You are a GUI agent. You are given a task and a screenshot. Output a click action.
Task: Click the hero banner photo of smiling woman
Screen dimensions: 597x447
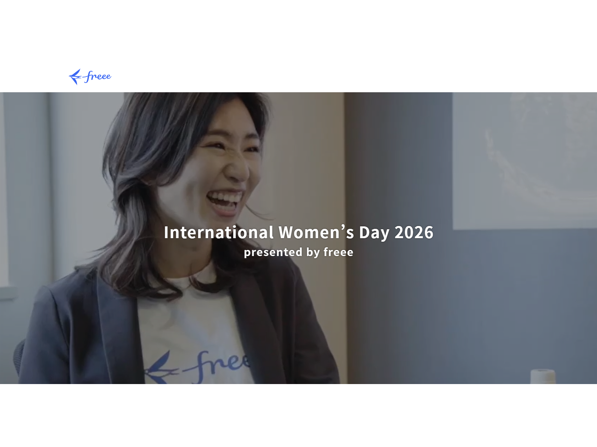(x=298, y=238)
